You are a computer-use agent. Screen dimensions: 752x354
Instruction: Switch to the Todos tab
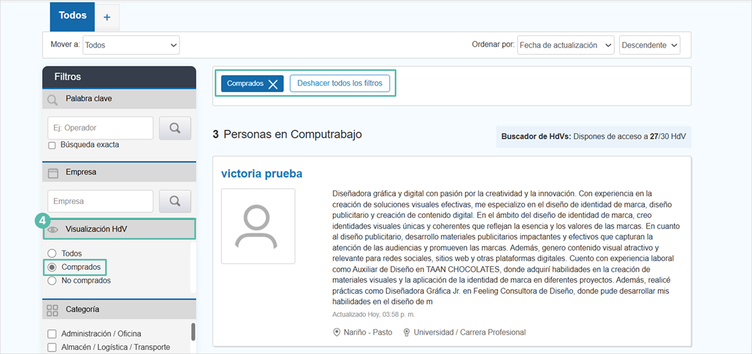pos(73,16)
